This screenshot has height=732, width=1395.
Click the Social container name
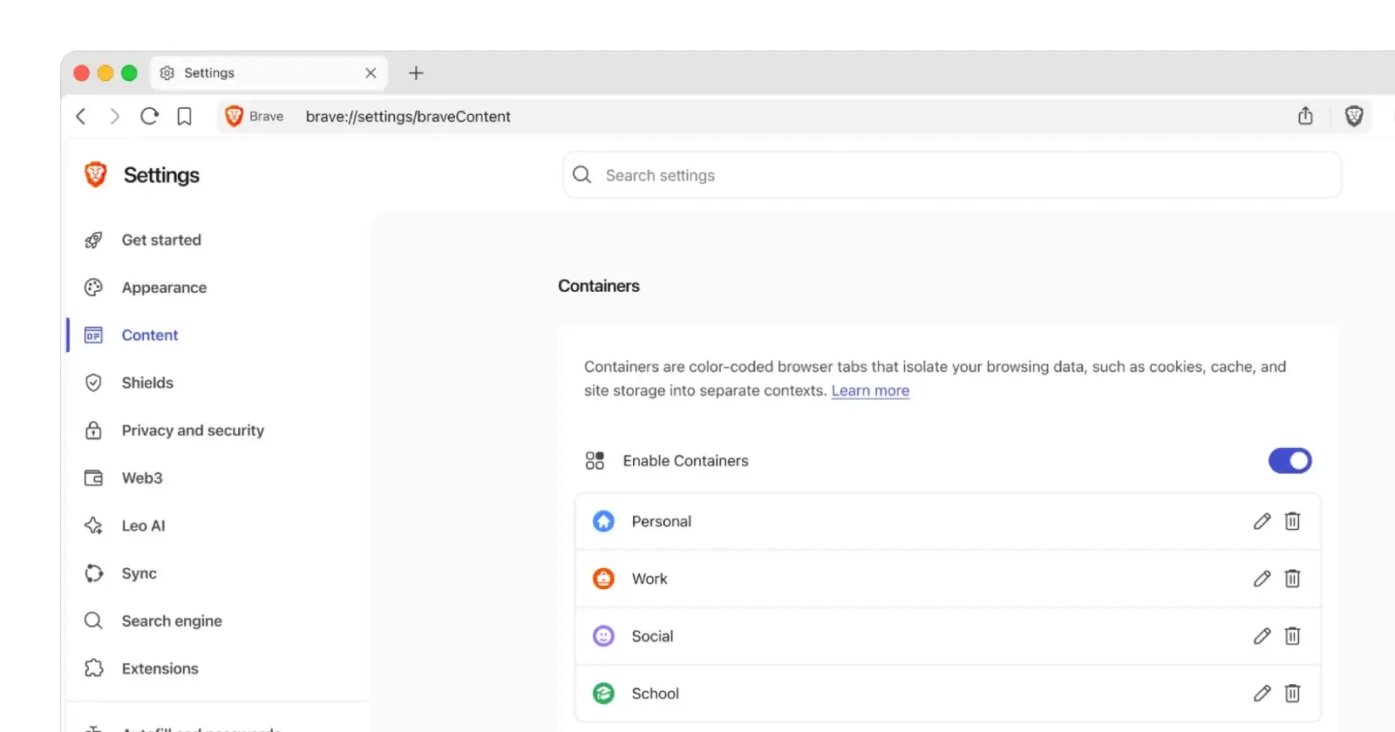point(652,636)
